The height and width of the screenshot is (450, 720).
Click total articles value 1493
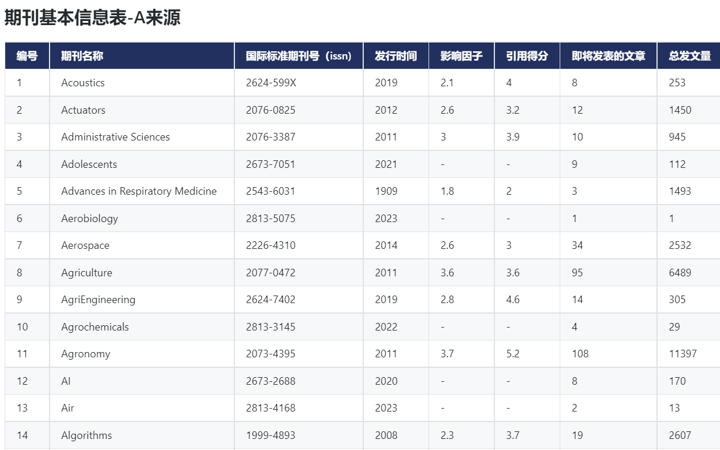click(680, 191)
